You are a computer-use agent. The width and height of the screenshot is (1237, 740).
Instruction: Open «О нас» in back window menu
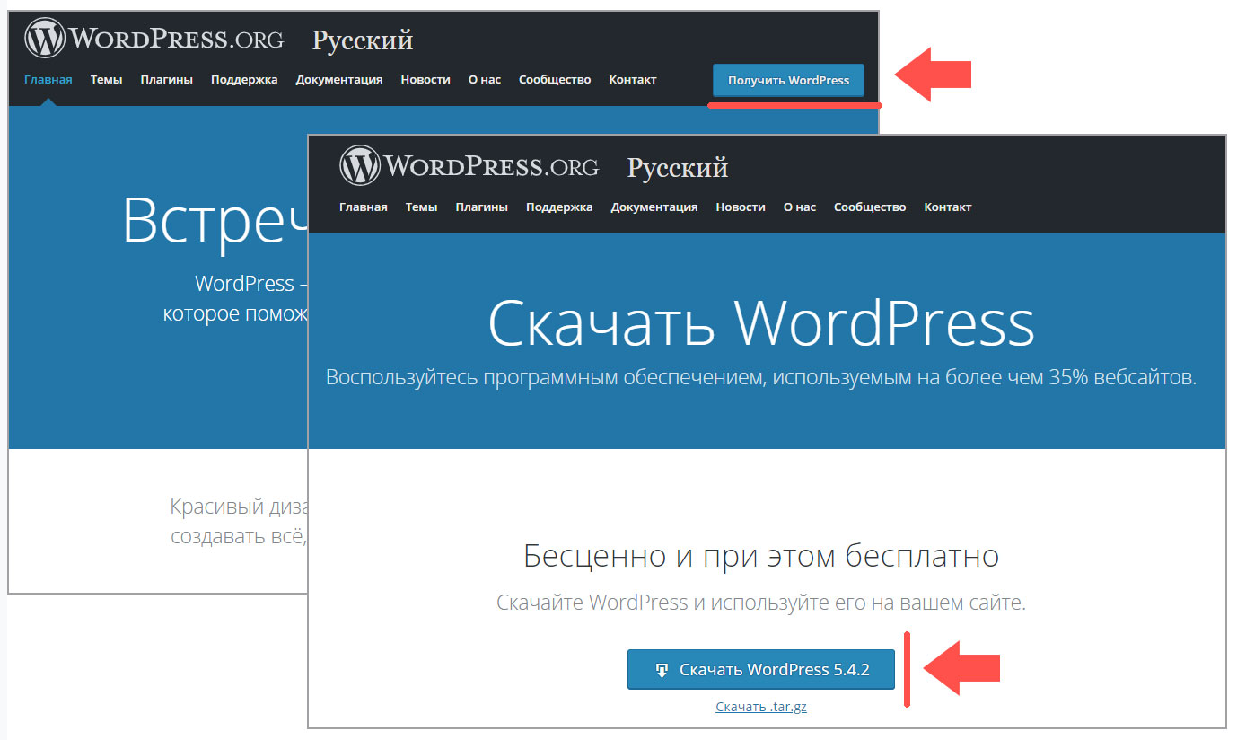(x=485, y=79)
